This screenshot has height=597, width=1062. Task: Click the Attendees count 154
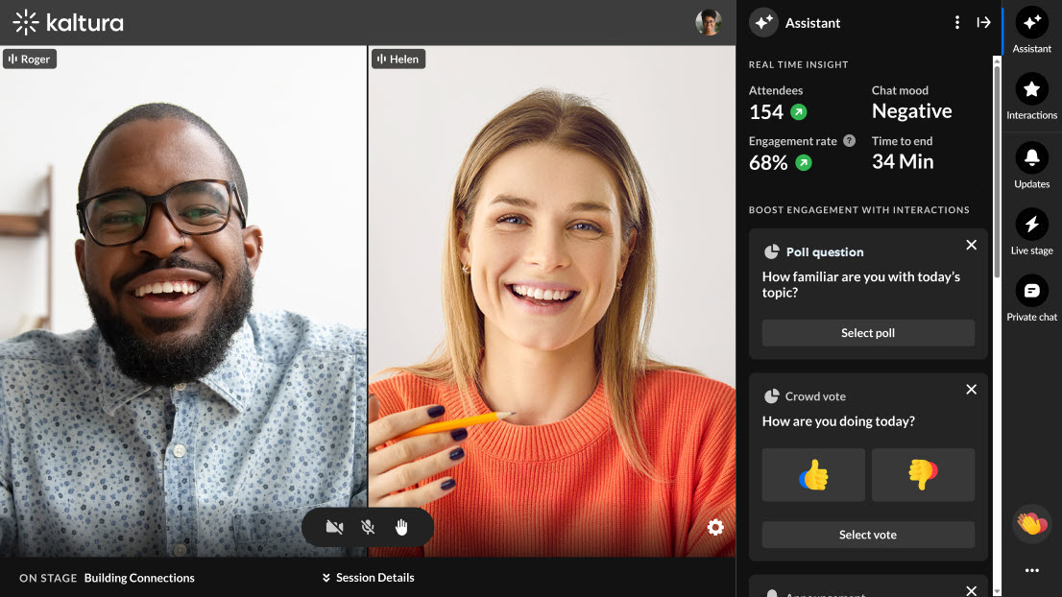(766, 111)
